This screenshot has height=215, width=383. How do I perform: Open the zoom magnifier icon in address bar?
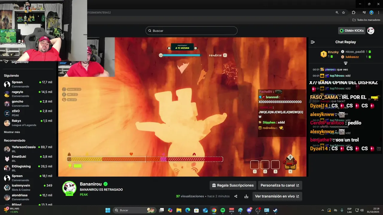click(337, 13)
